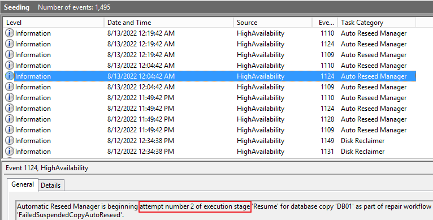
Task: Switch to the Details tab
Action: coord(50,186)
